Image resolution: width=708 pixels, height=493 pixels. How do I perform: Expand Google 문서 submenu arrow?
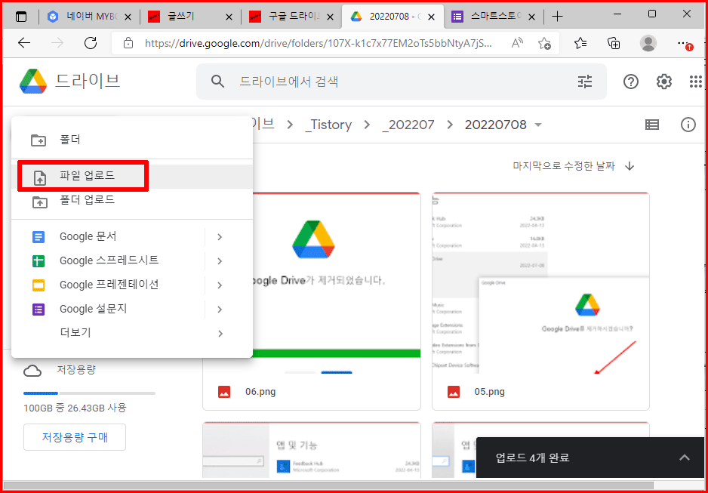click(220, 237)
